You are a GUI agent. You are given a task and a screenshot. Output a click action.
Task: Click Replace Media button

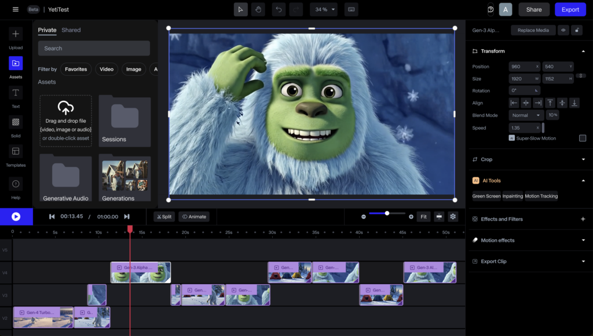tap(533, 30)
